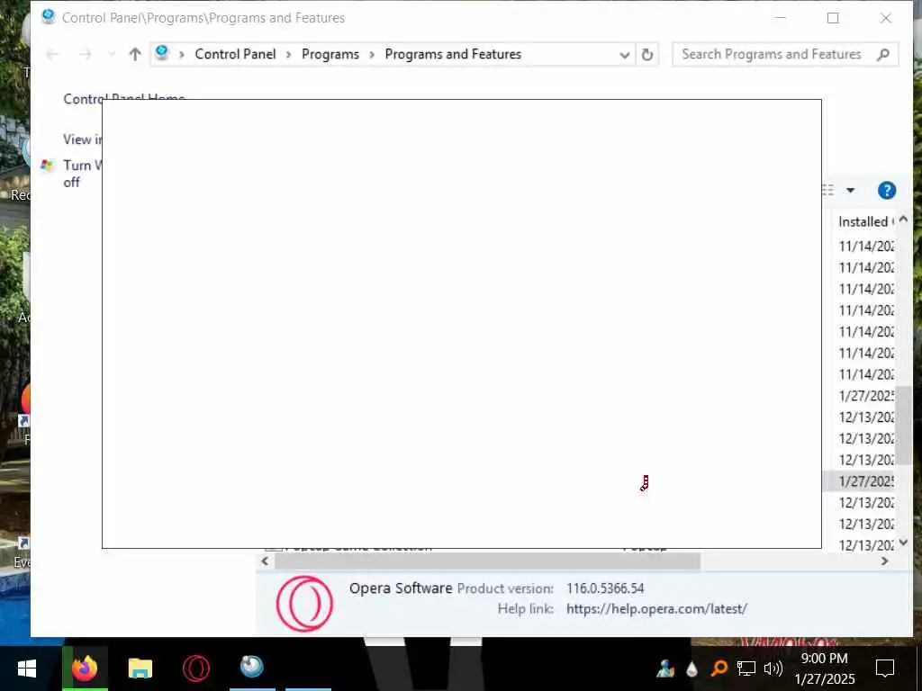Open Help with the question mark icon

point(887,191)
